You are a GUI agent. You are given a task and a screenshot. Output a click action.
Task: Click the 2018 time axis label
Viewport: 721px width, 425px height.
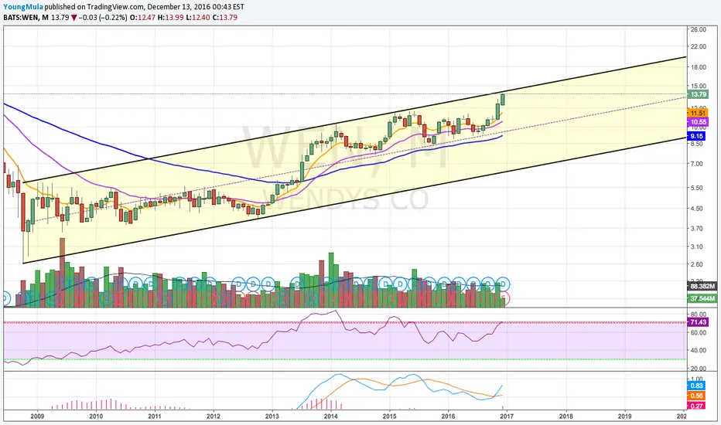pyautogui.click(x=566, y=416)
